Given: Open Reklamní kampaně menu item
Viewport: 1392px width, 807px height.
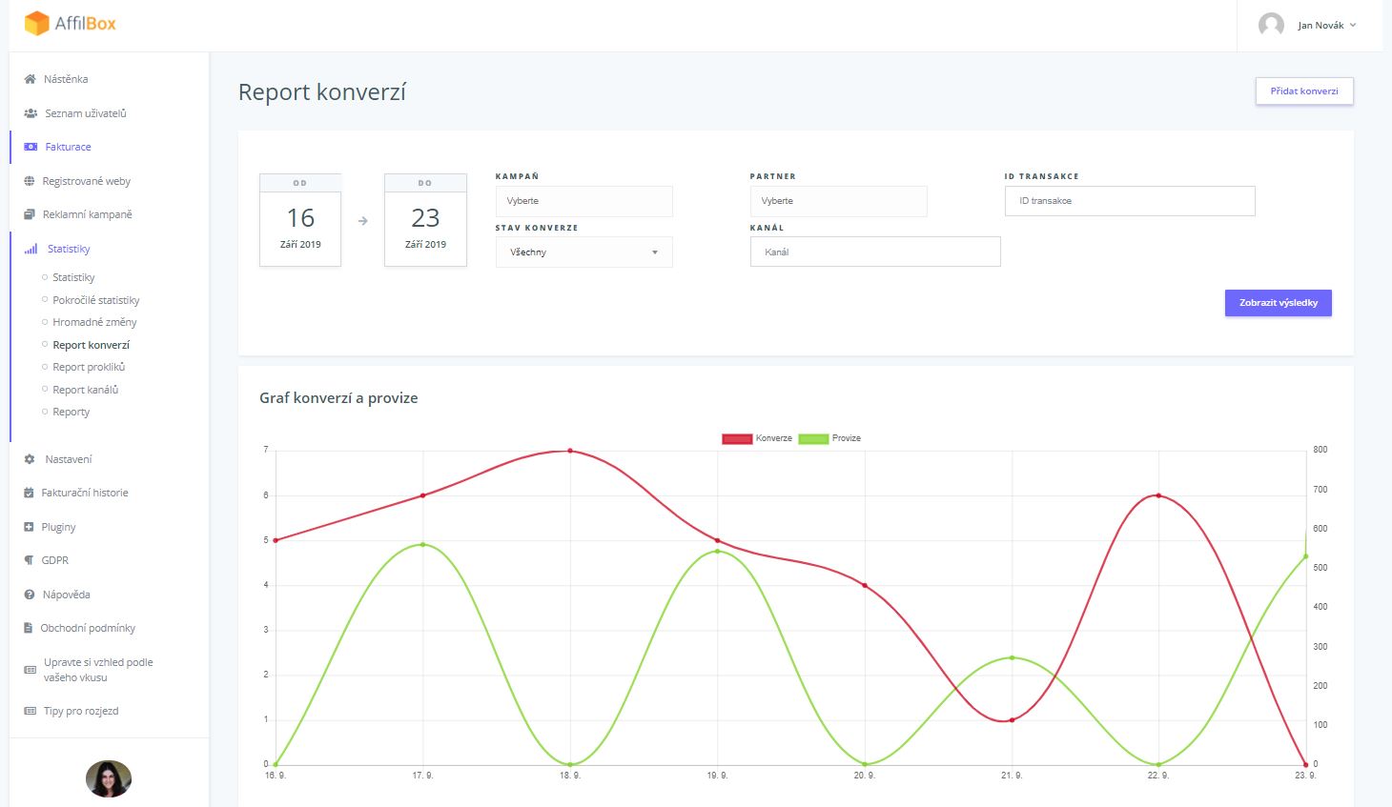Looking at the screenshot, I should click(88, 214).
